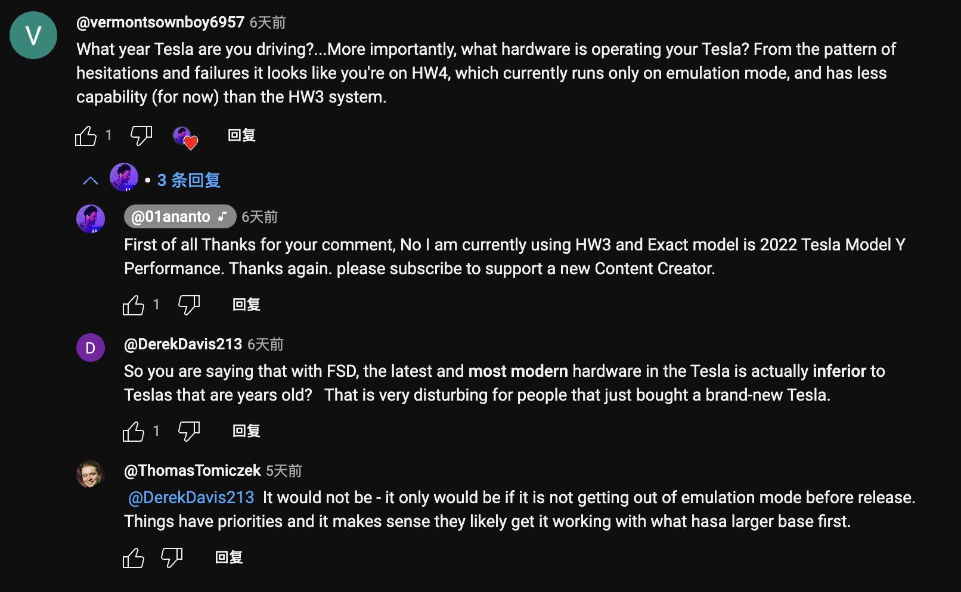Click the @01ananto creator badge
The width and height of the screenshot is (961, 592).
[179, 217]
